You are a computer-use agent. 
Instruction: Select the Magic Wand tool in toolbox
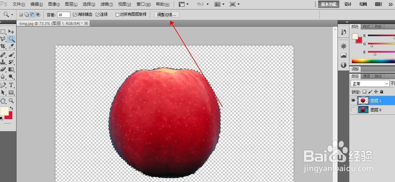click(x=11, y=39)
